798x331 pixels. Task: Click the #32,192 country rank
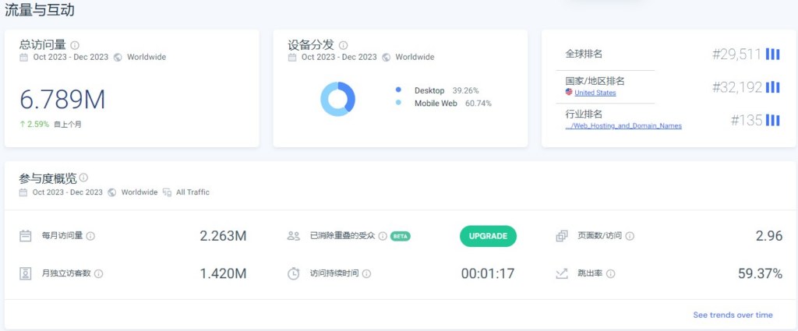coord(737,87)
